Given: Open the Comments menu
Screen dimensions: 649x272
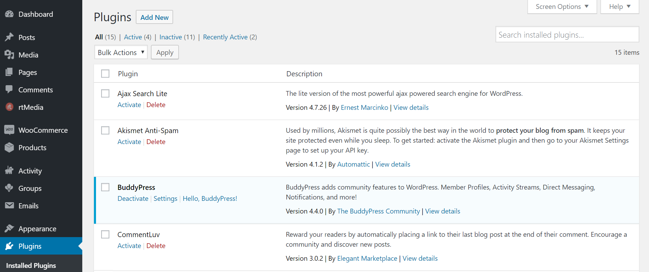Looking at the screenshot, I should (x=36, y=90).
